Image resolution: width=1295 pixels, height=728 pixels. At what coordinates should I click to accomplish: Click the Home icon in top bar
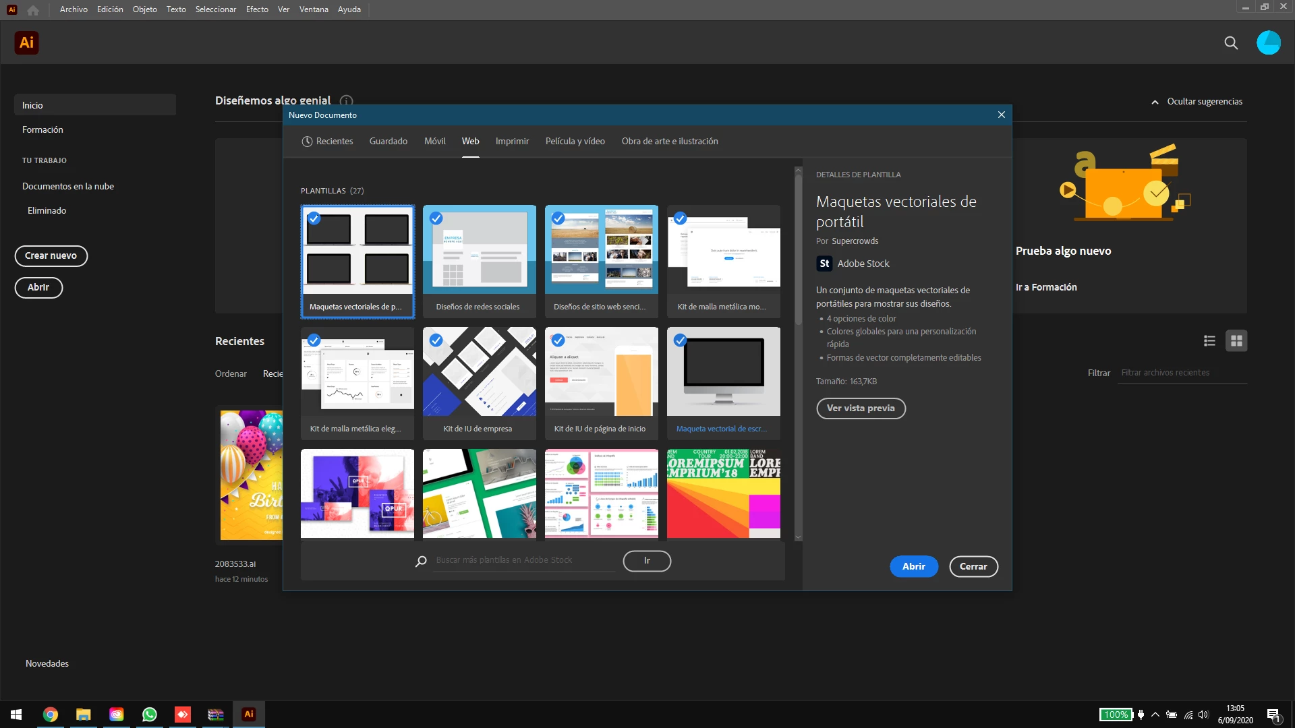pos(33,10)
